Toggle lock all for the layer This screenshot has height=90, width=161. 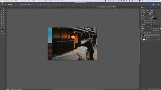(x=151, y=33)
